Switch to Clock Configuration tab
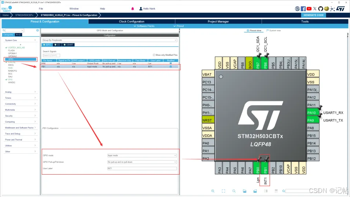This screenshot has height=197, width=350. point(132,21)
